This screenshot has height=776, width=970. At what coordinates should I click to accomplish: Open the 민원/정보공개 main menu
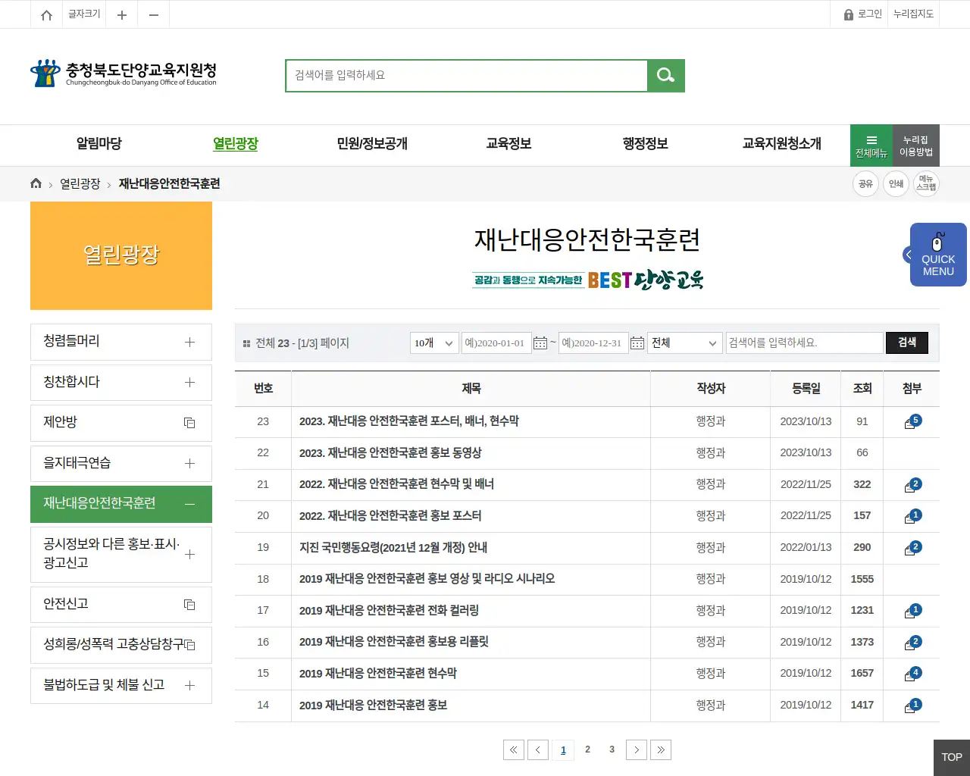point(372,144)
